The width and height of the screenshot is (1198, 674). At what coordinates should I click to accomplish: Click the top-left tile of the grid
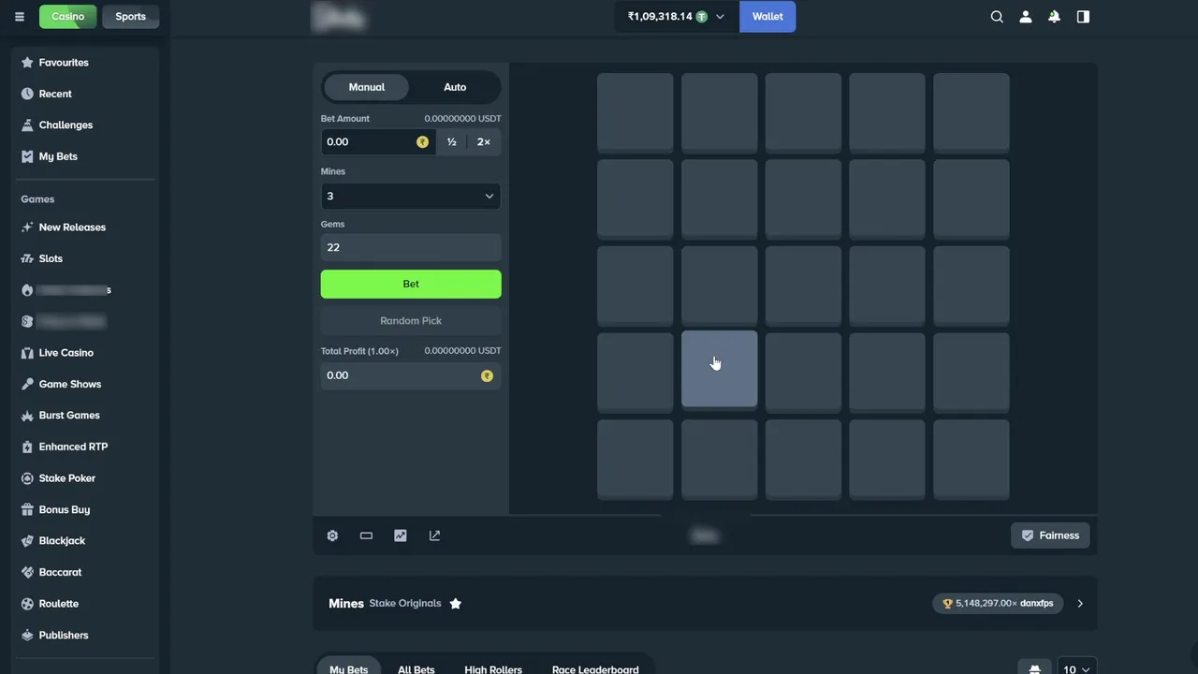[636, 112]
